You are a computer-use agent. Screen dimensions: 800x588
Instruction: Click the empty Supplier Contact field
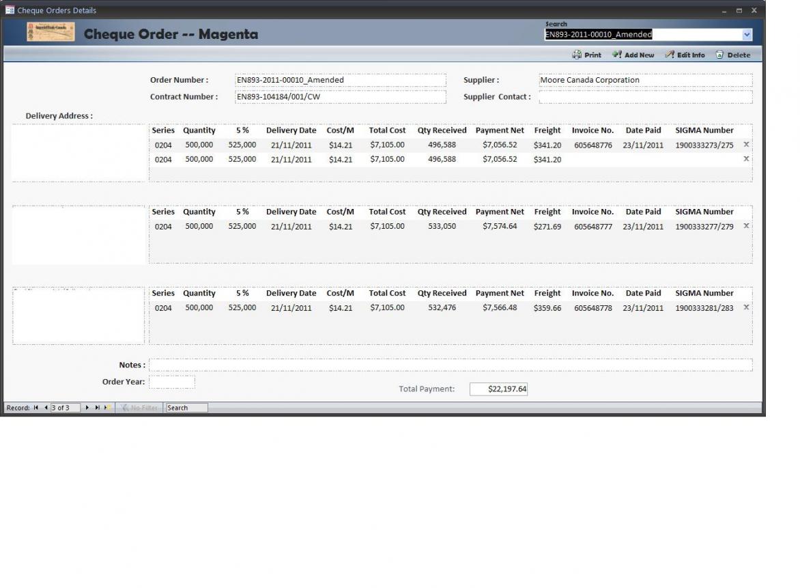646,97
